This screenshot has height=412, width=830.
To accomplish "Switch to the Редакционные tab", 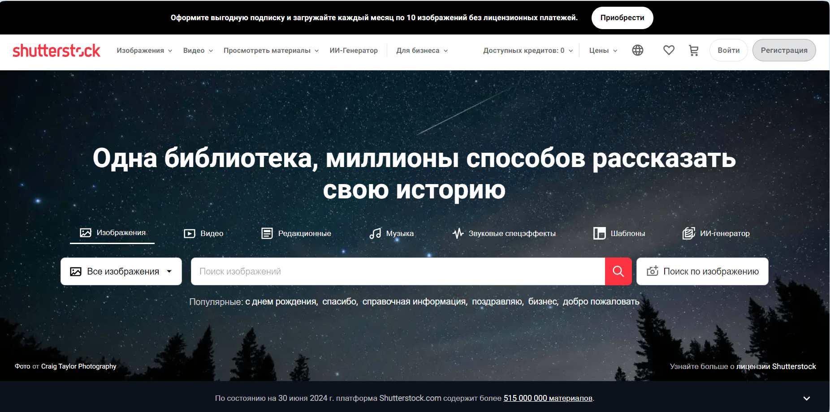I will click(x=296, y=233).
